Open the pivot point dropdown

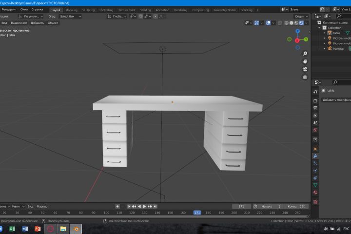coord(133,17)
